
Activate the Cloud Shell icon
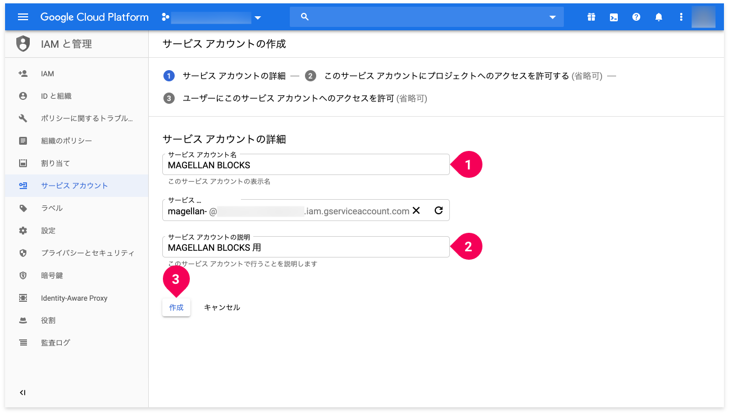614,17
